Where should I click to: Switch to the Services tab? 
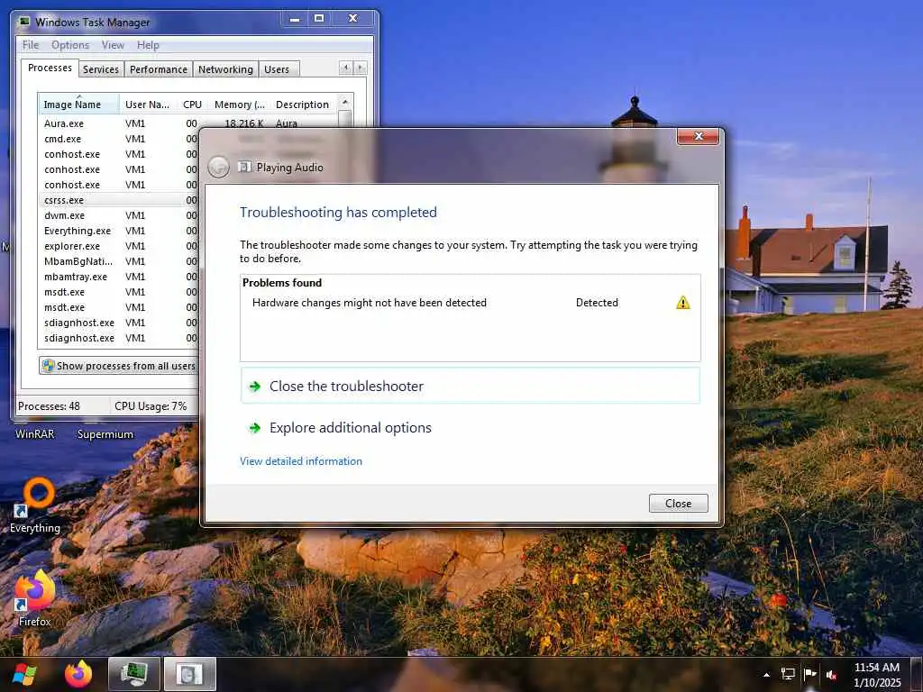(x=101, y=69)
